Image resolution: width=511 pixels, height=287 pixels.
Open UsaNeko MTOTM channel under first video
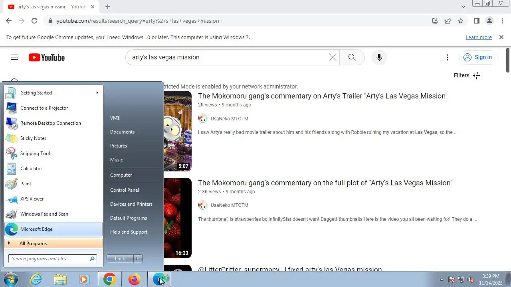click(x=230, y=119)
